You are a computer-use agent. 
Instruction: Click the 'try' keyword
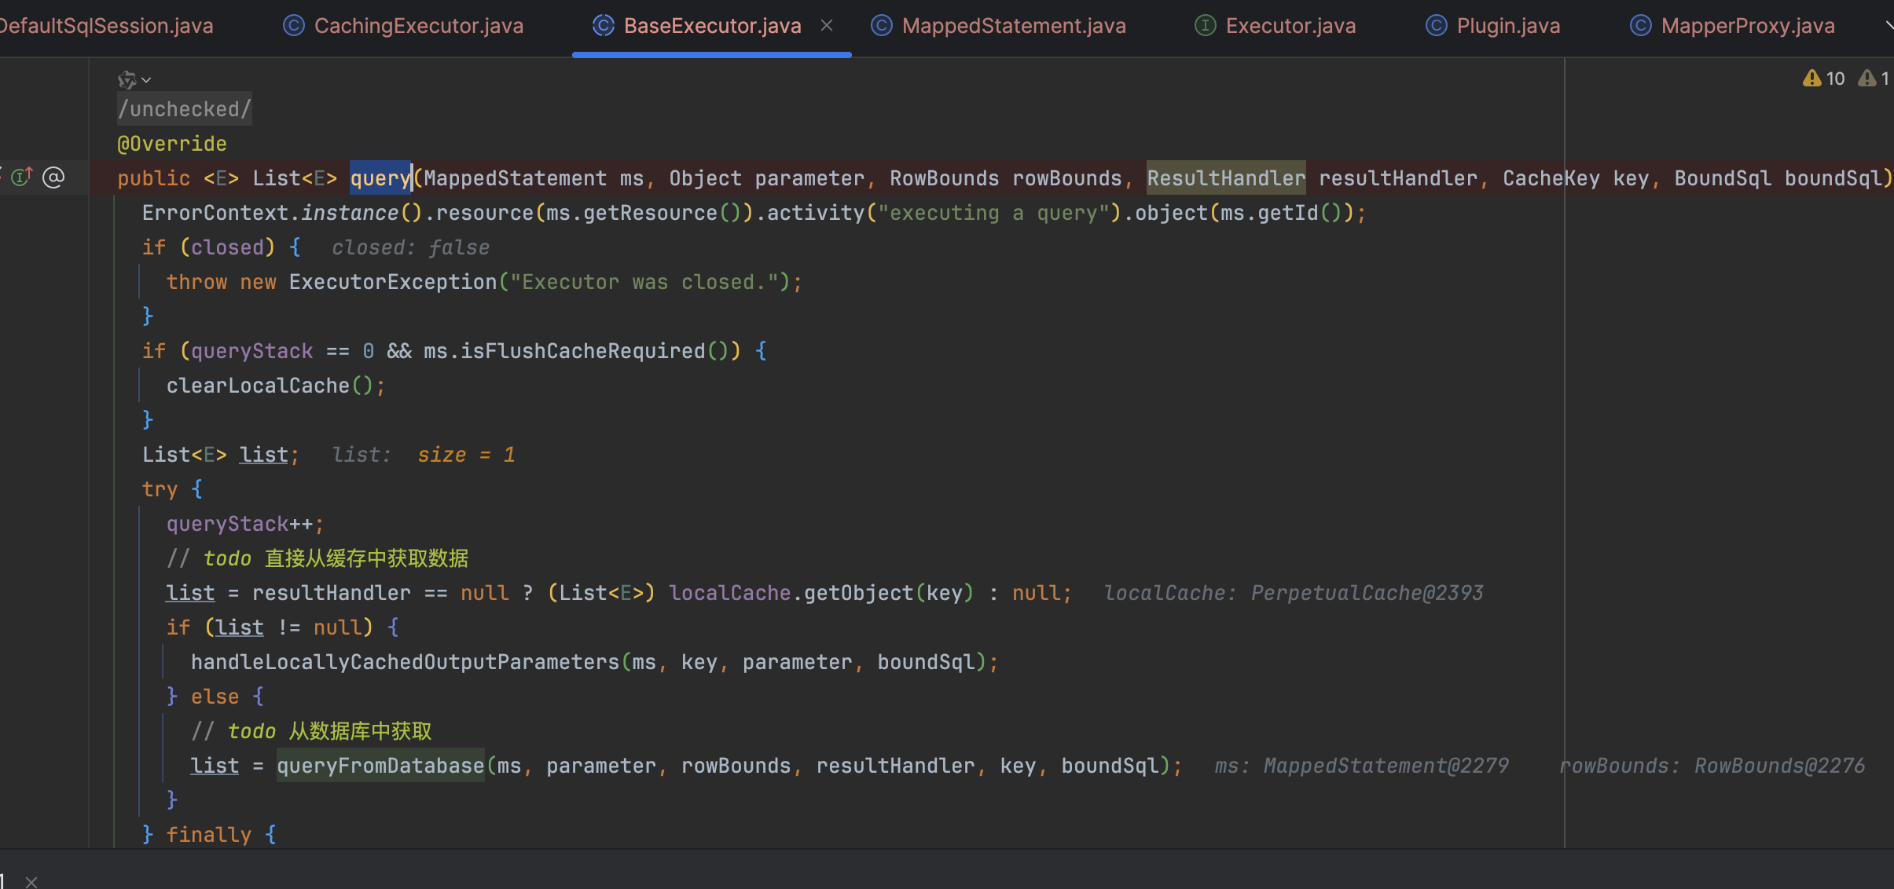160,489
